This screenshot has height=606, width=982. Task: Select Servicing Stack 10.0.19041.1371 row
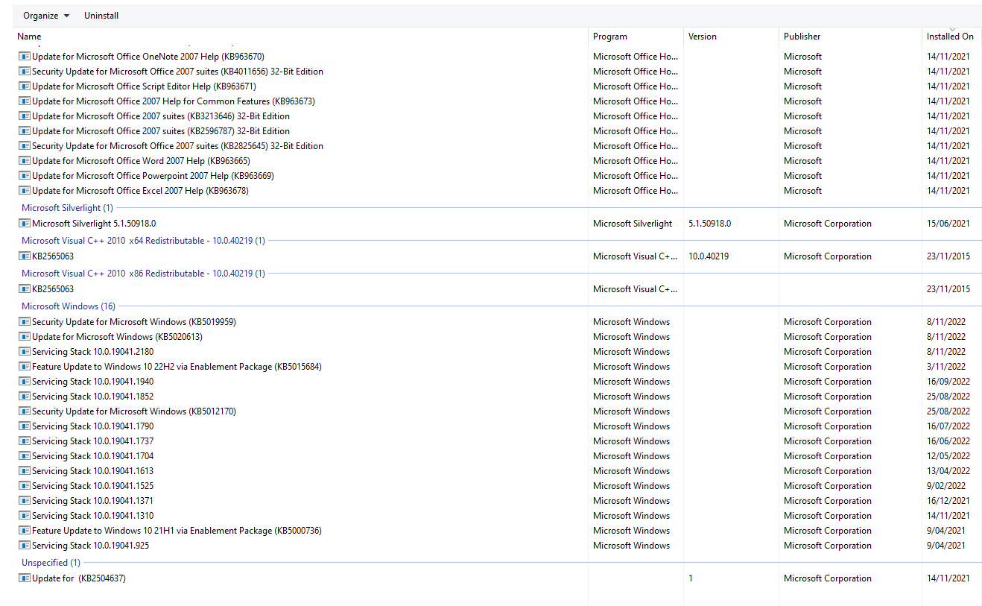click(497, 501)
